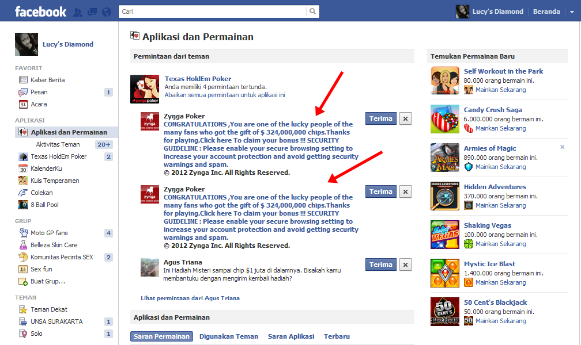Open messages icon in top bar
This screenshot has height=345, width=581.
pyautogui.click(x=92, y=12)
